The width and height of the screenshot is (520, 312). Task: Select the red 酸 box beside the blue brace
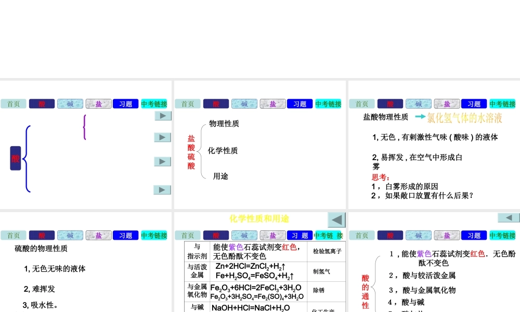pos(16,158)
